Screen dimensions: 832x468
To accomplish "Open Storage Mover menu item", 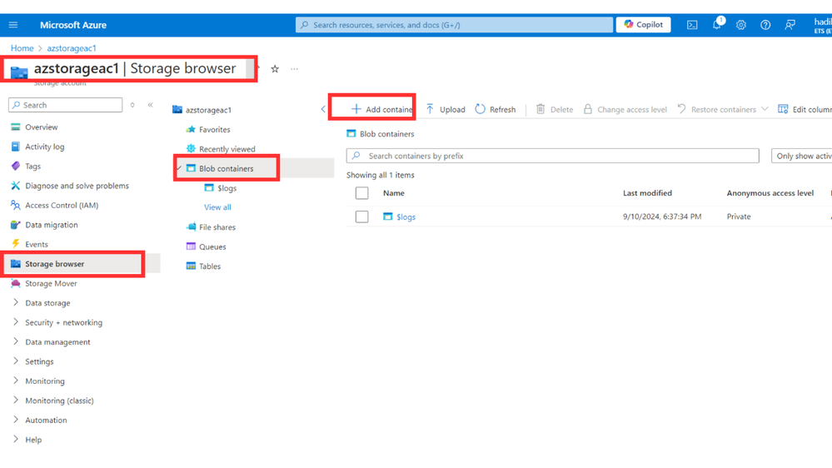I will pos(51,284).
